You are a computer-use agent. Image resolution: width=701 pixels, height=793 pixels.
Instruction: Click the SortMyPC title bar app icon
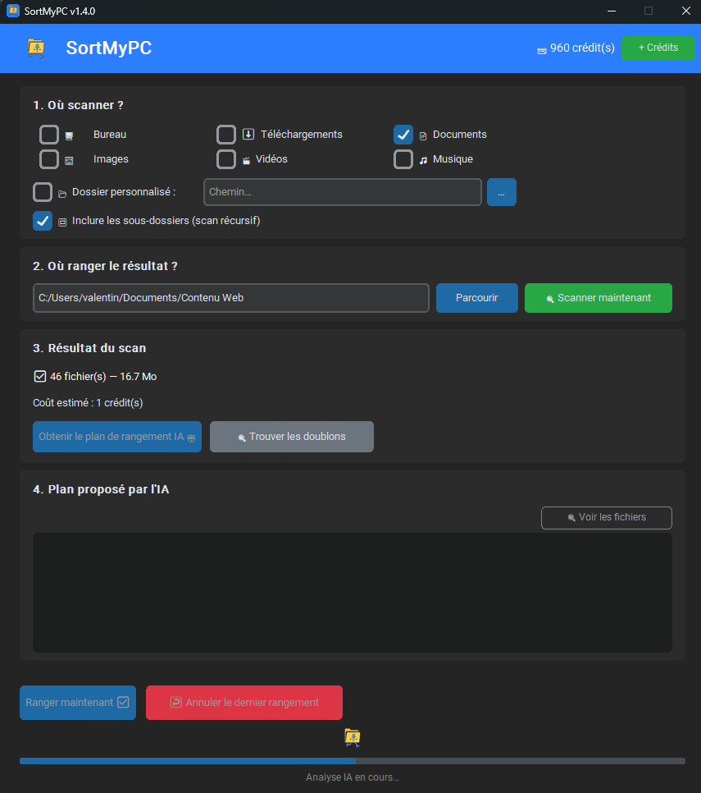point(12,11)
